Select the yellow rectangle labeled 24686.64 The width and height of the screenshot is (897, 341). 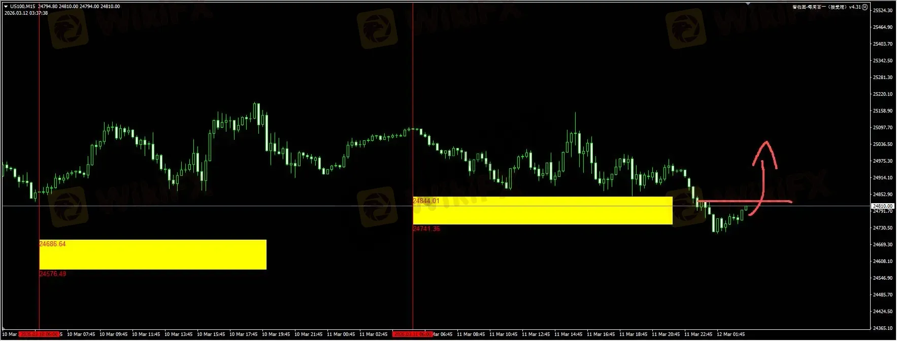pyautogui.click(x=153, y=254)
